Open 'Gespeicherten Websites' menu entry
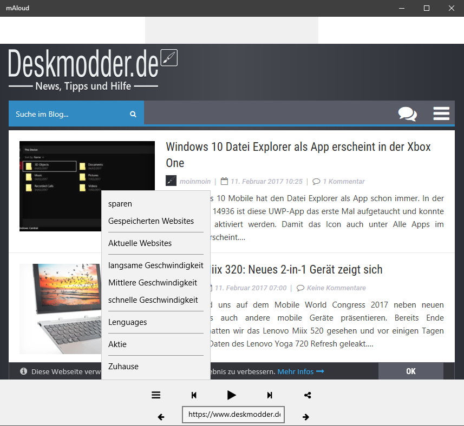Screen dimensions: 464x426 pos(155,221)
